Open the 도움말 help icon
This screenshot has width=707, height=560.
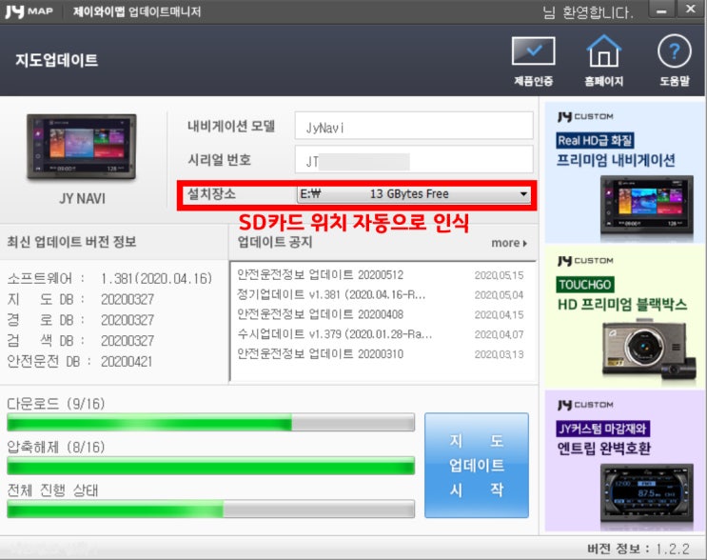(x=675, y=61)
